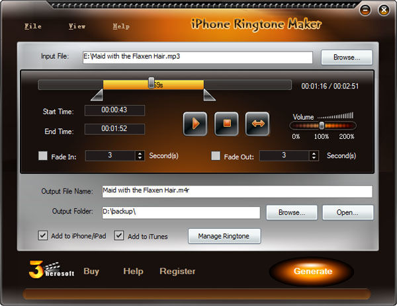Viewport: 397px width, 306px height.
Task: Enable the Fade Out checkbox
Action: coord(216,156)
